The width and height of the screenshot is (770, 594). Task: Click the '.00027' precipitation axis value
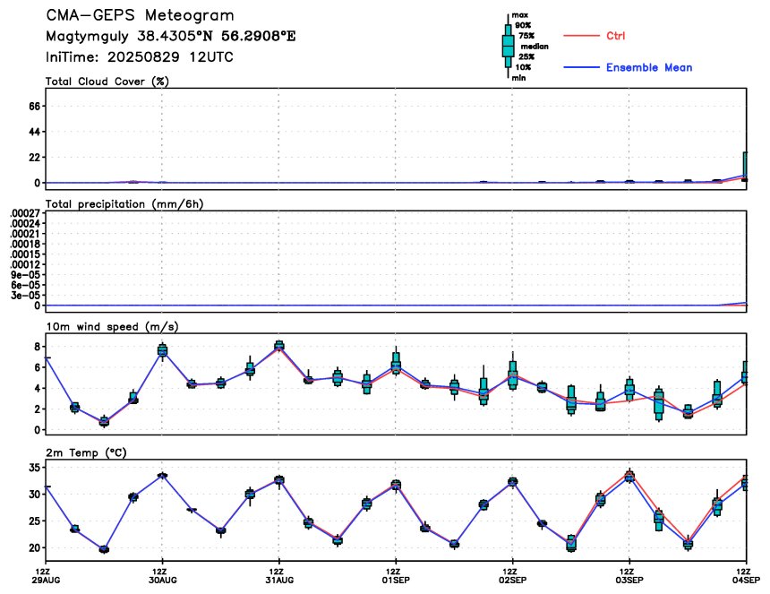[x=25, y=213]
